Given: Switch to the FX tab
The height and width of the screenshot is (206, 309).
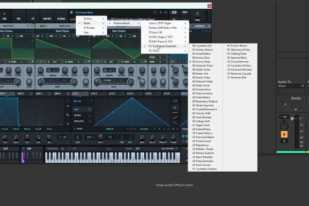Looking at the screenshot, I should point(33,16).
